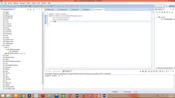Click the green Run button in toolbar
175x98 pixels.
tap(25, 6)
